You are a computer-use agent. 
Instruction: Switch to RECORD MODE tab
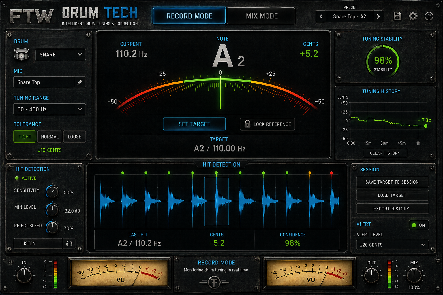[x=189, y=16]
